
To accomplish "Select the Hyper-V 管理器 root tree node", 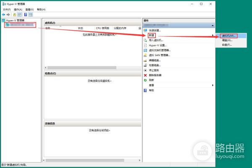I will point(15,20).
